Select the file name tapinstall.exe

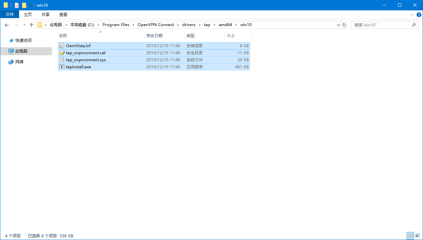click(x=78, y=67)
